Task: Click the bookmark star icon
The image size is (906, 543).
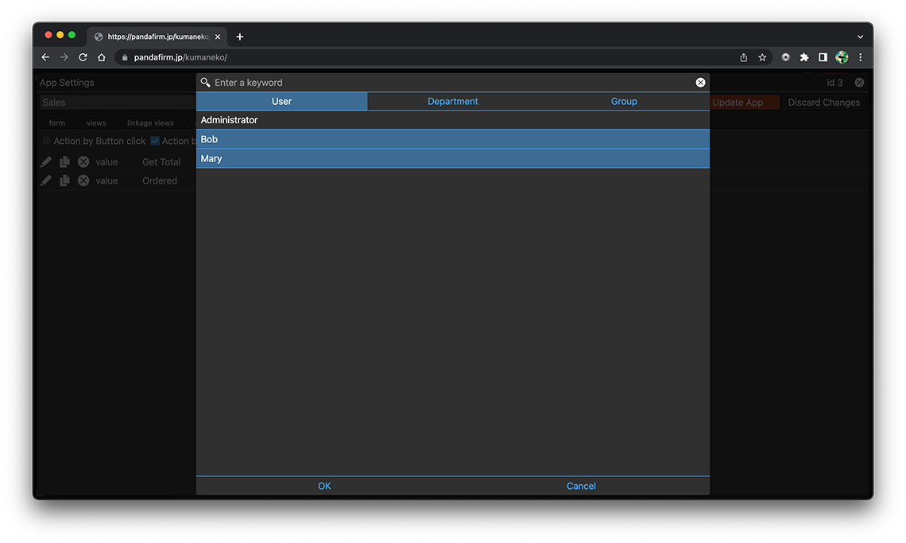Action: (x=762, y=57)
